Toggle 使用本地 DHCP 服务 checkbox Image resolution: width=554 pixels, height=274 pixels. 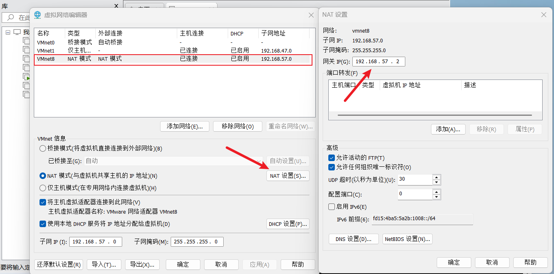click(x=43, y=224)
